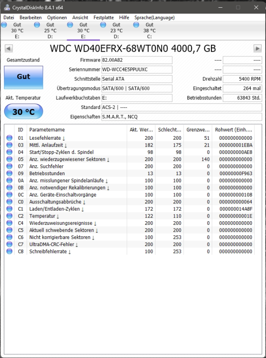The width and height of the screenshot is (266, 358).
Task: Click the Grenzwe... column header
Action: [x=198, y=130]
